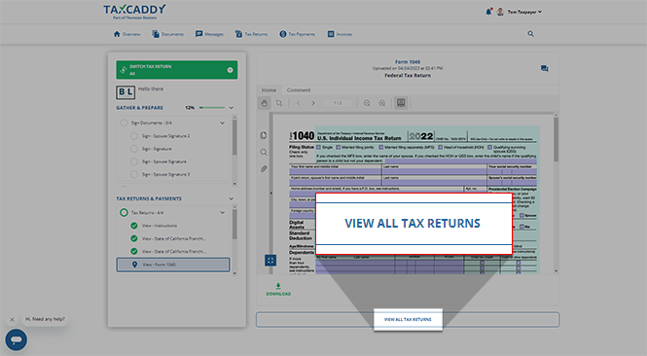Go to the Overview home page
Image resolution: width=647 pixels, height=356 pixels.
tap(126, 34)
